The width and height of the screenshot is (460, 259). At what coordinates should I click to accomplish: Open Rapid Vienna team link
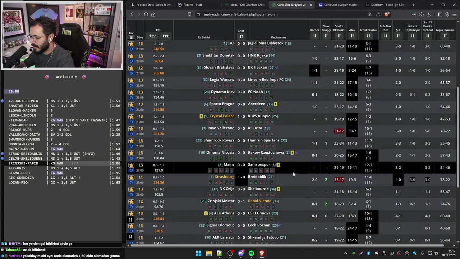[259, 201]
